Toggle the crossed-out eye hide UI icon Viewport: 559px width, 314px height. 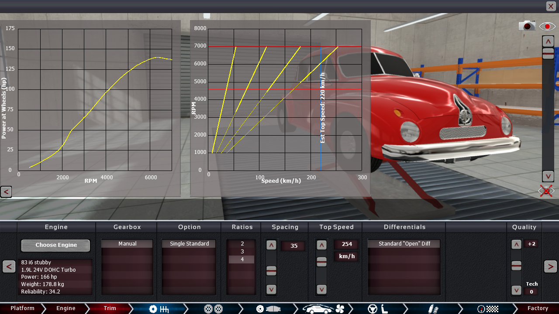coord(546,191)
